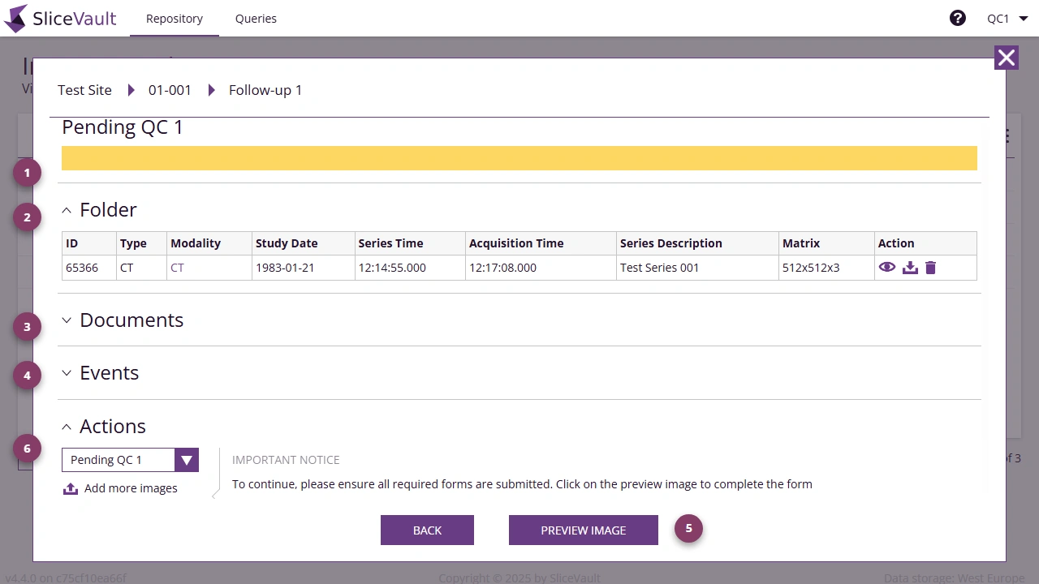Click the Pending QC 1 heading
This screenshot has height=584, width=1039.
pyautogui.click(x=123, y=127)
